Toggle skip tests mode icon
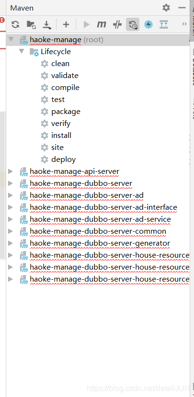The width and height of the screenshot is (194, 397). [x=117, y=24]
